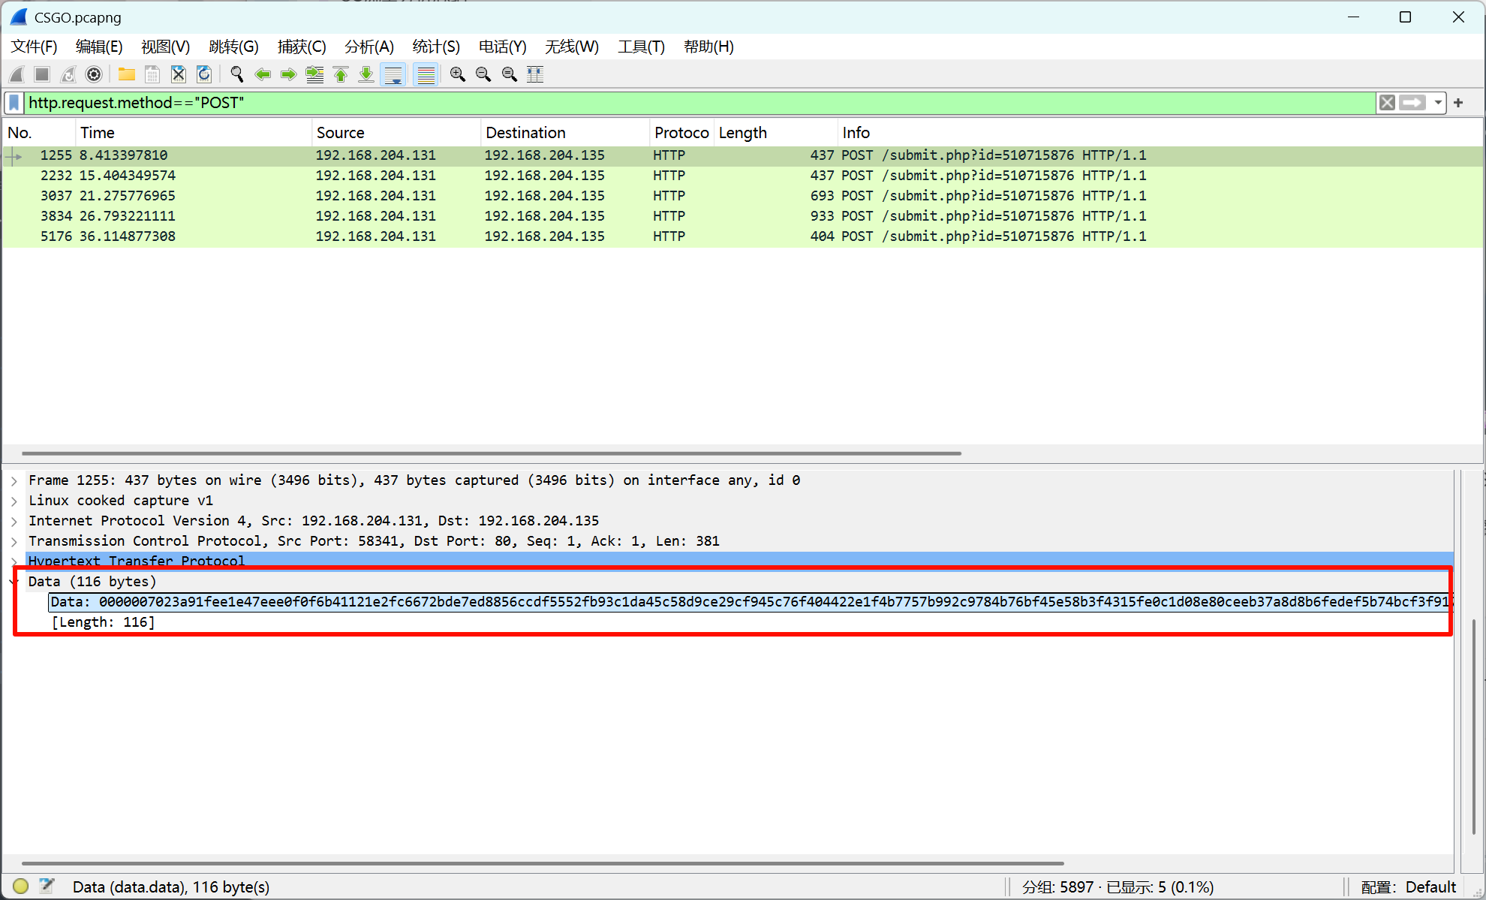Viewport: 1486px width, 900px height.
Task: Apply the display filter arrow button
Action: (1412, 103)
